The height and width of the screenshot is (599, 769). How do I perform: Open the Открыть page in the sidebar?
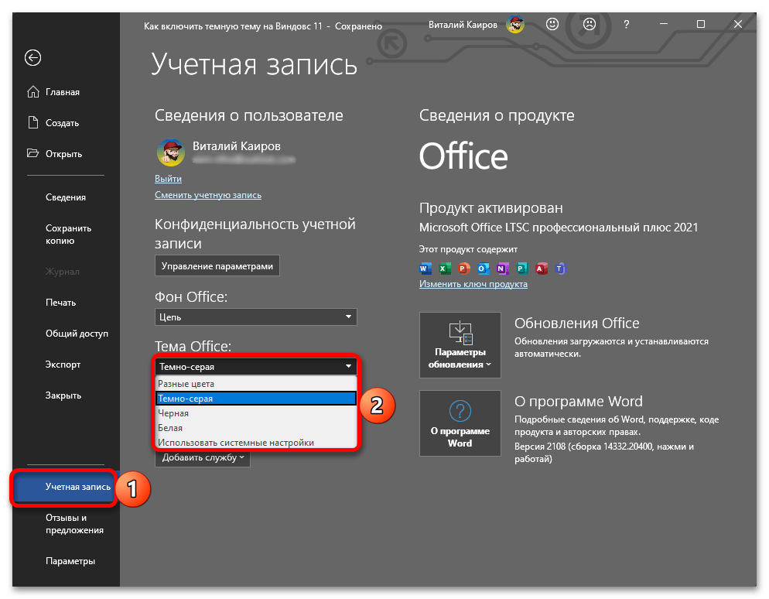tap(63, 154)
